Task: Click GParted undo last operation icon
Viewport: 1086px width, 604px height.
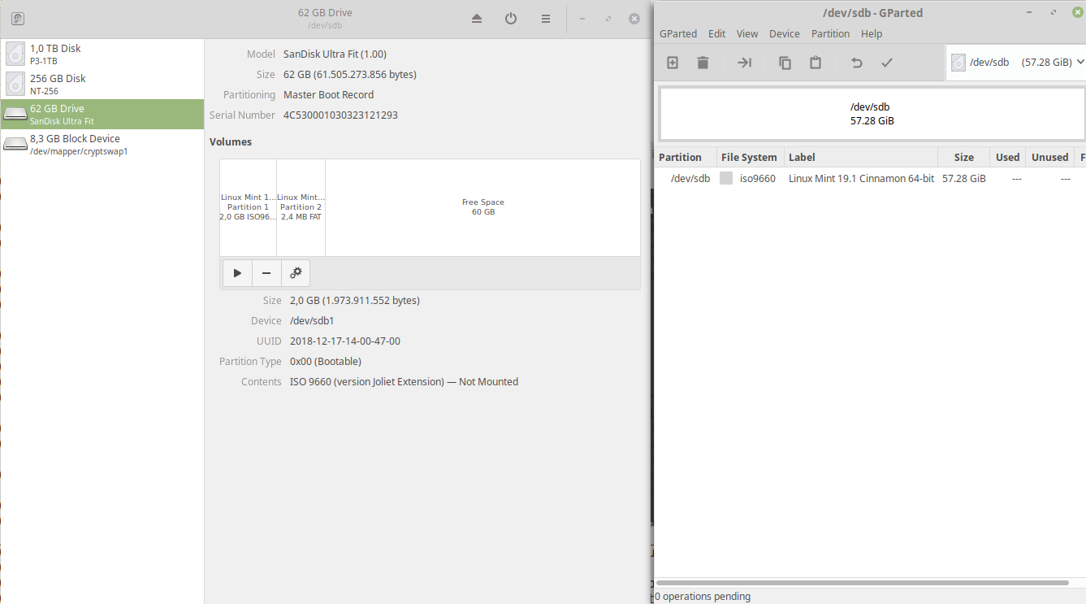Action: (856, 63)
